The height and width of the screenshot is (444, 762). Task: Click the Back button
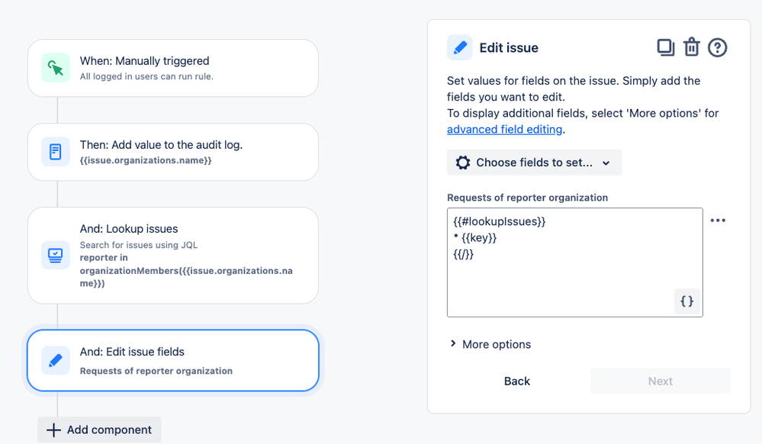pyautogui.click(x=516, y=381)
